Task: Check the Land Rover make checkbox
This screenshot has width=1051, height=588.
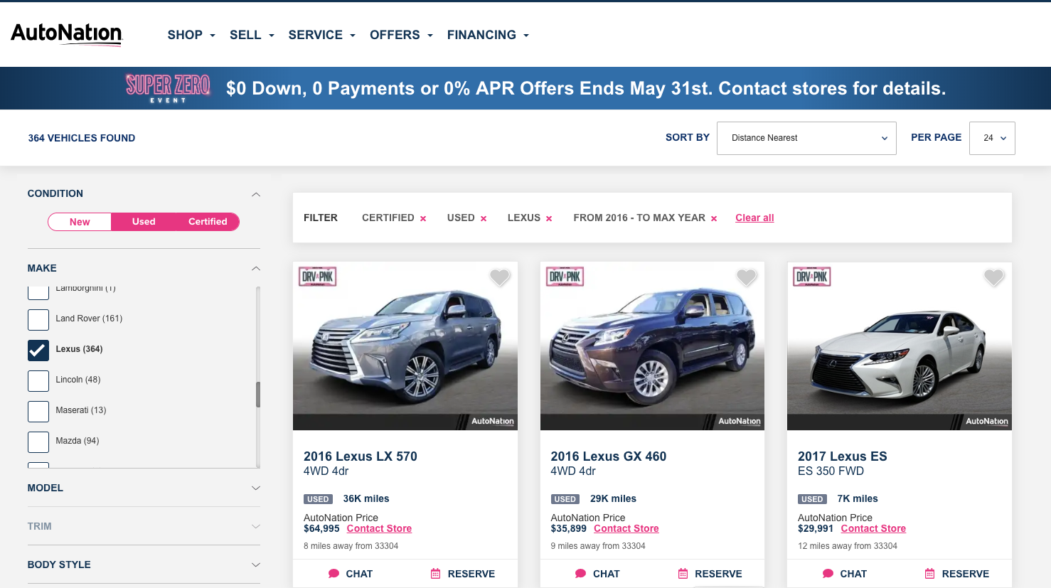Action: tap(38, 319)
